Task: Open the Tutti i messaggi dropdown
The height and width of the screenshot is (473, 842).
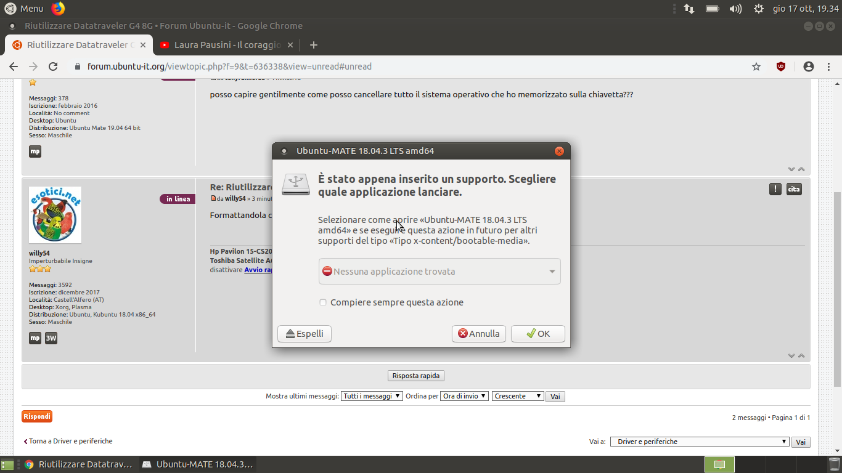Action: 372,396
